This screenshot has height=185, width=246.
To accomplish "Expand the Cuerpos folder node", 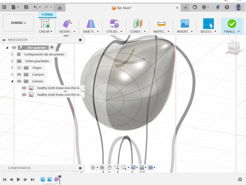I will click(12, 74).
